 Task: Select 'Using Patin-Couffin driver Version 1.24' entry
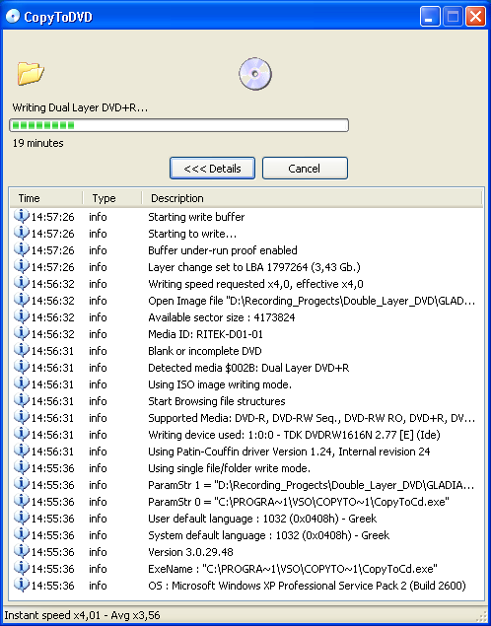coord(289,452)
